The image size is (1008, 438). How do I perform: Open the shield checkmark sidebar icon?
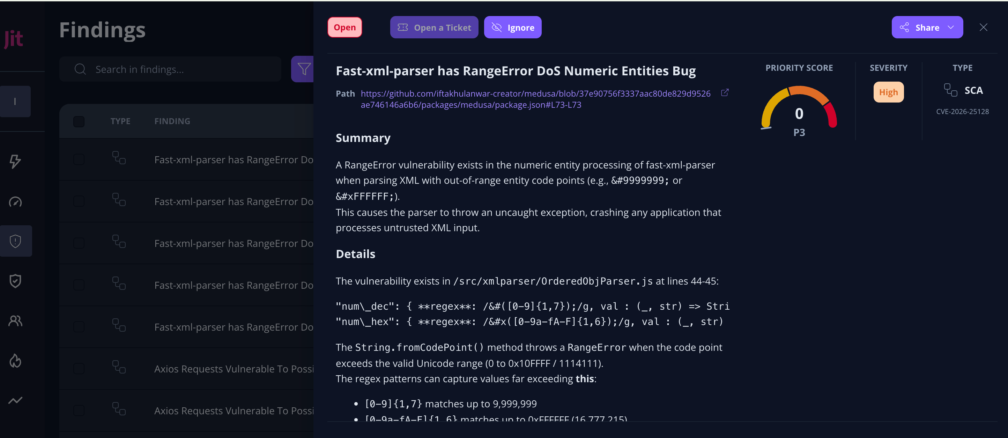(15, 281)
